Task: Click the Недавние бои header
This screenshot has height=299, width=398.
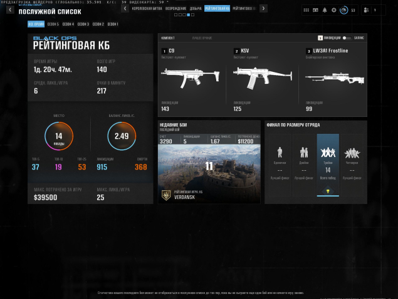Action: (174, 124)
